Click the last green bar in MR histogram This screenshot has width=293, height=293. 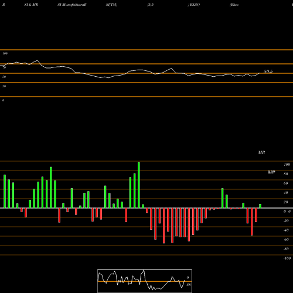tap(260, 206)
